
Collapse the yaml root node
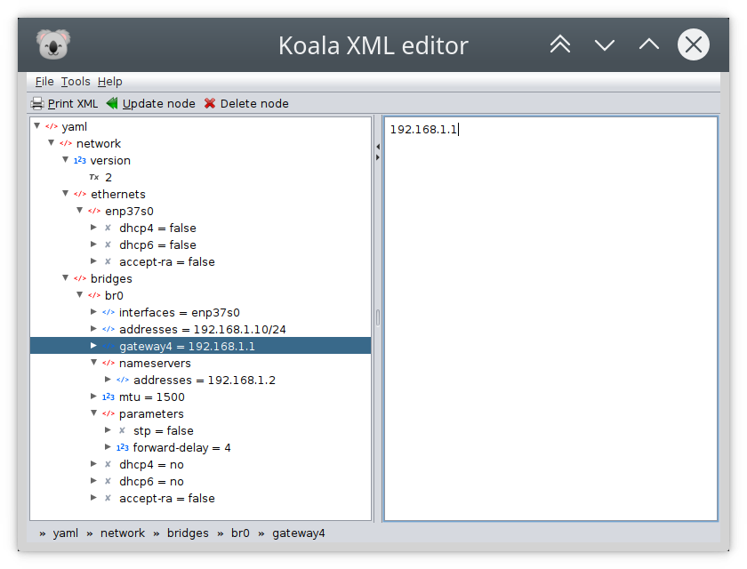(x=37, y=126)
